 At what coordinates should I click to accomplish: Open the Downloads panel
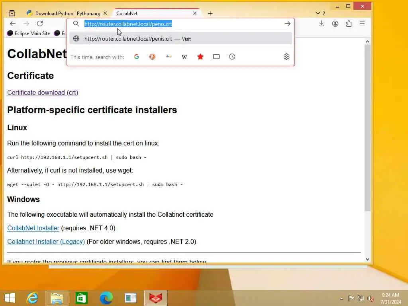click(x=322, y=24)
